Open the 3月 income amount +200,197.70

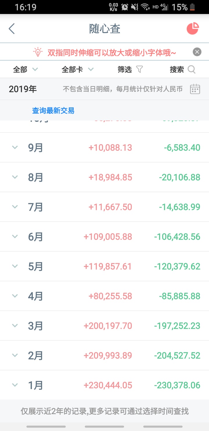pos(108,326)
